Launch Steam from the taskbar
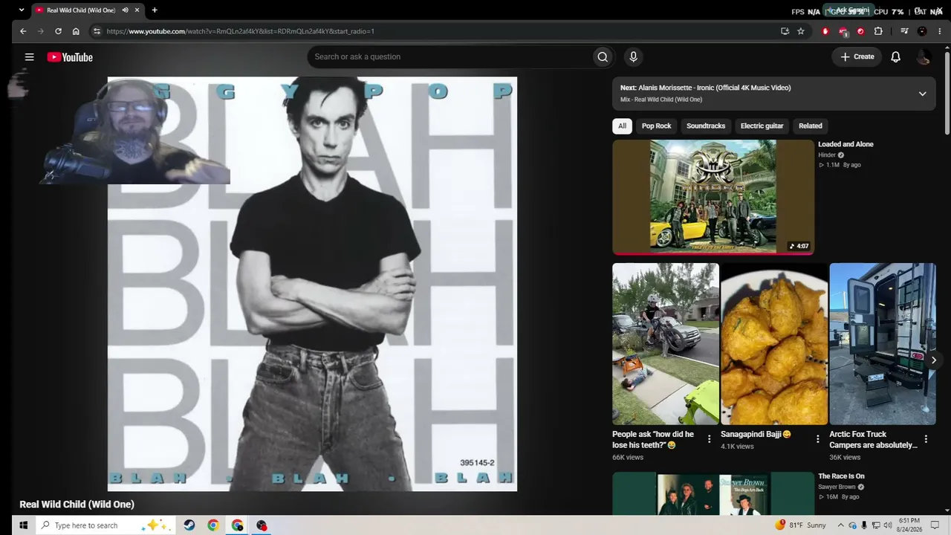This screenshot has height=535, width=951. [x=189, y=525]
